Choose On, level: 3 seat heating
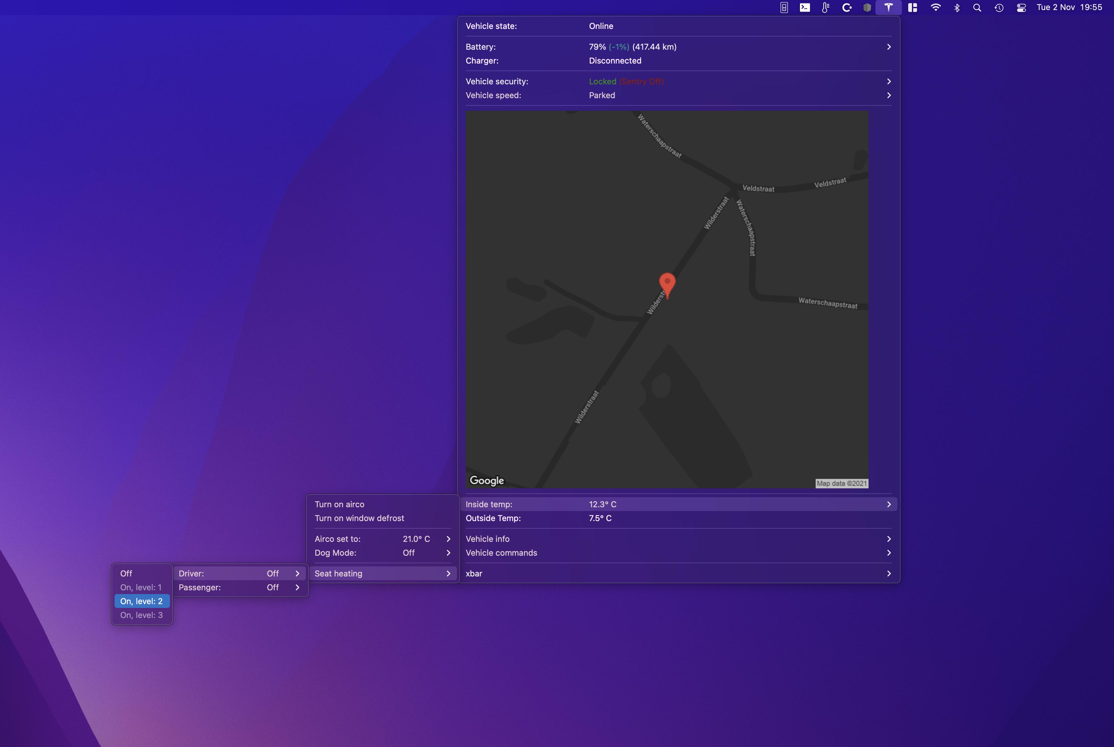 point(142,615)
